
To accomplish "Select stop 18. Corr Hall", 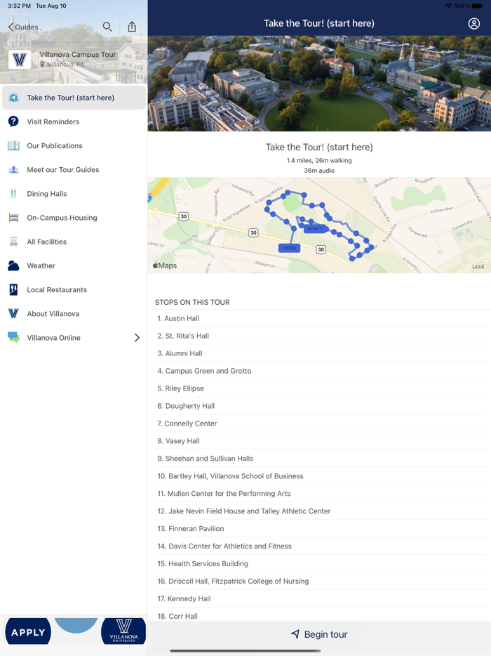I will click(x=321, y=616).
